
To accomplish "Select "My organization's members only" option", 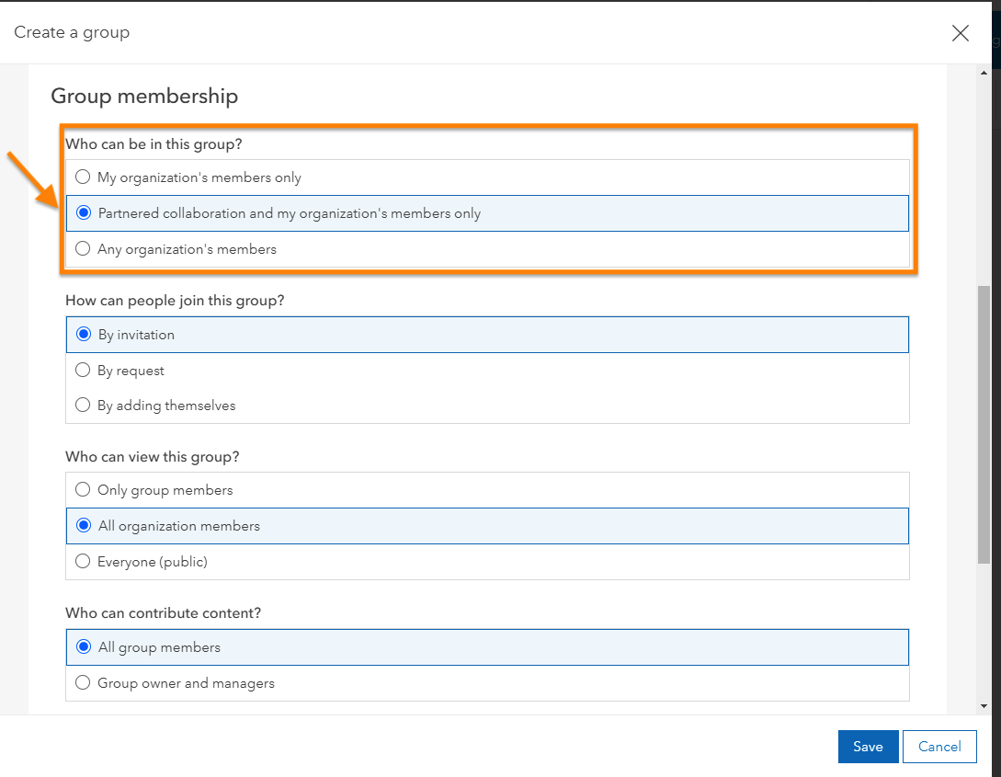I will [x=83, y=177].
